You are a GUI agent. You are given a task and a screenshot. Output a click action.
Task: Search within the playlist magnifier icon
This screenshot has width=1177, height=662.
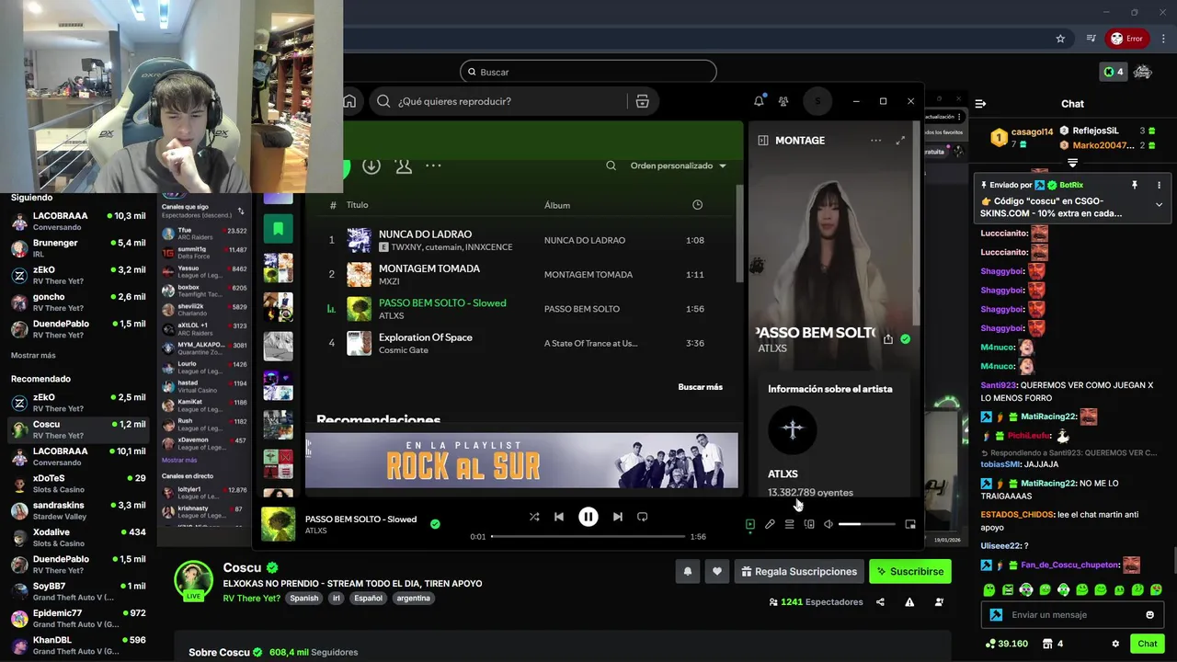coord(611,165)
